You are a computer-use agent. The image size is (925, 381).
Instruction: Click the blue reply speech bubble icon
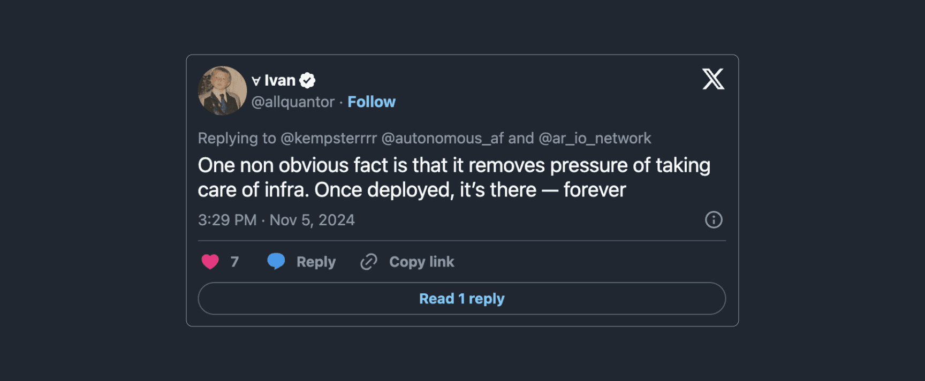pyautogui.click(x=276, y=261)
